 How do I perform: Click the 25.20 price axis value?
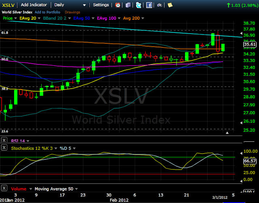point(249,130)
